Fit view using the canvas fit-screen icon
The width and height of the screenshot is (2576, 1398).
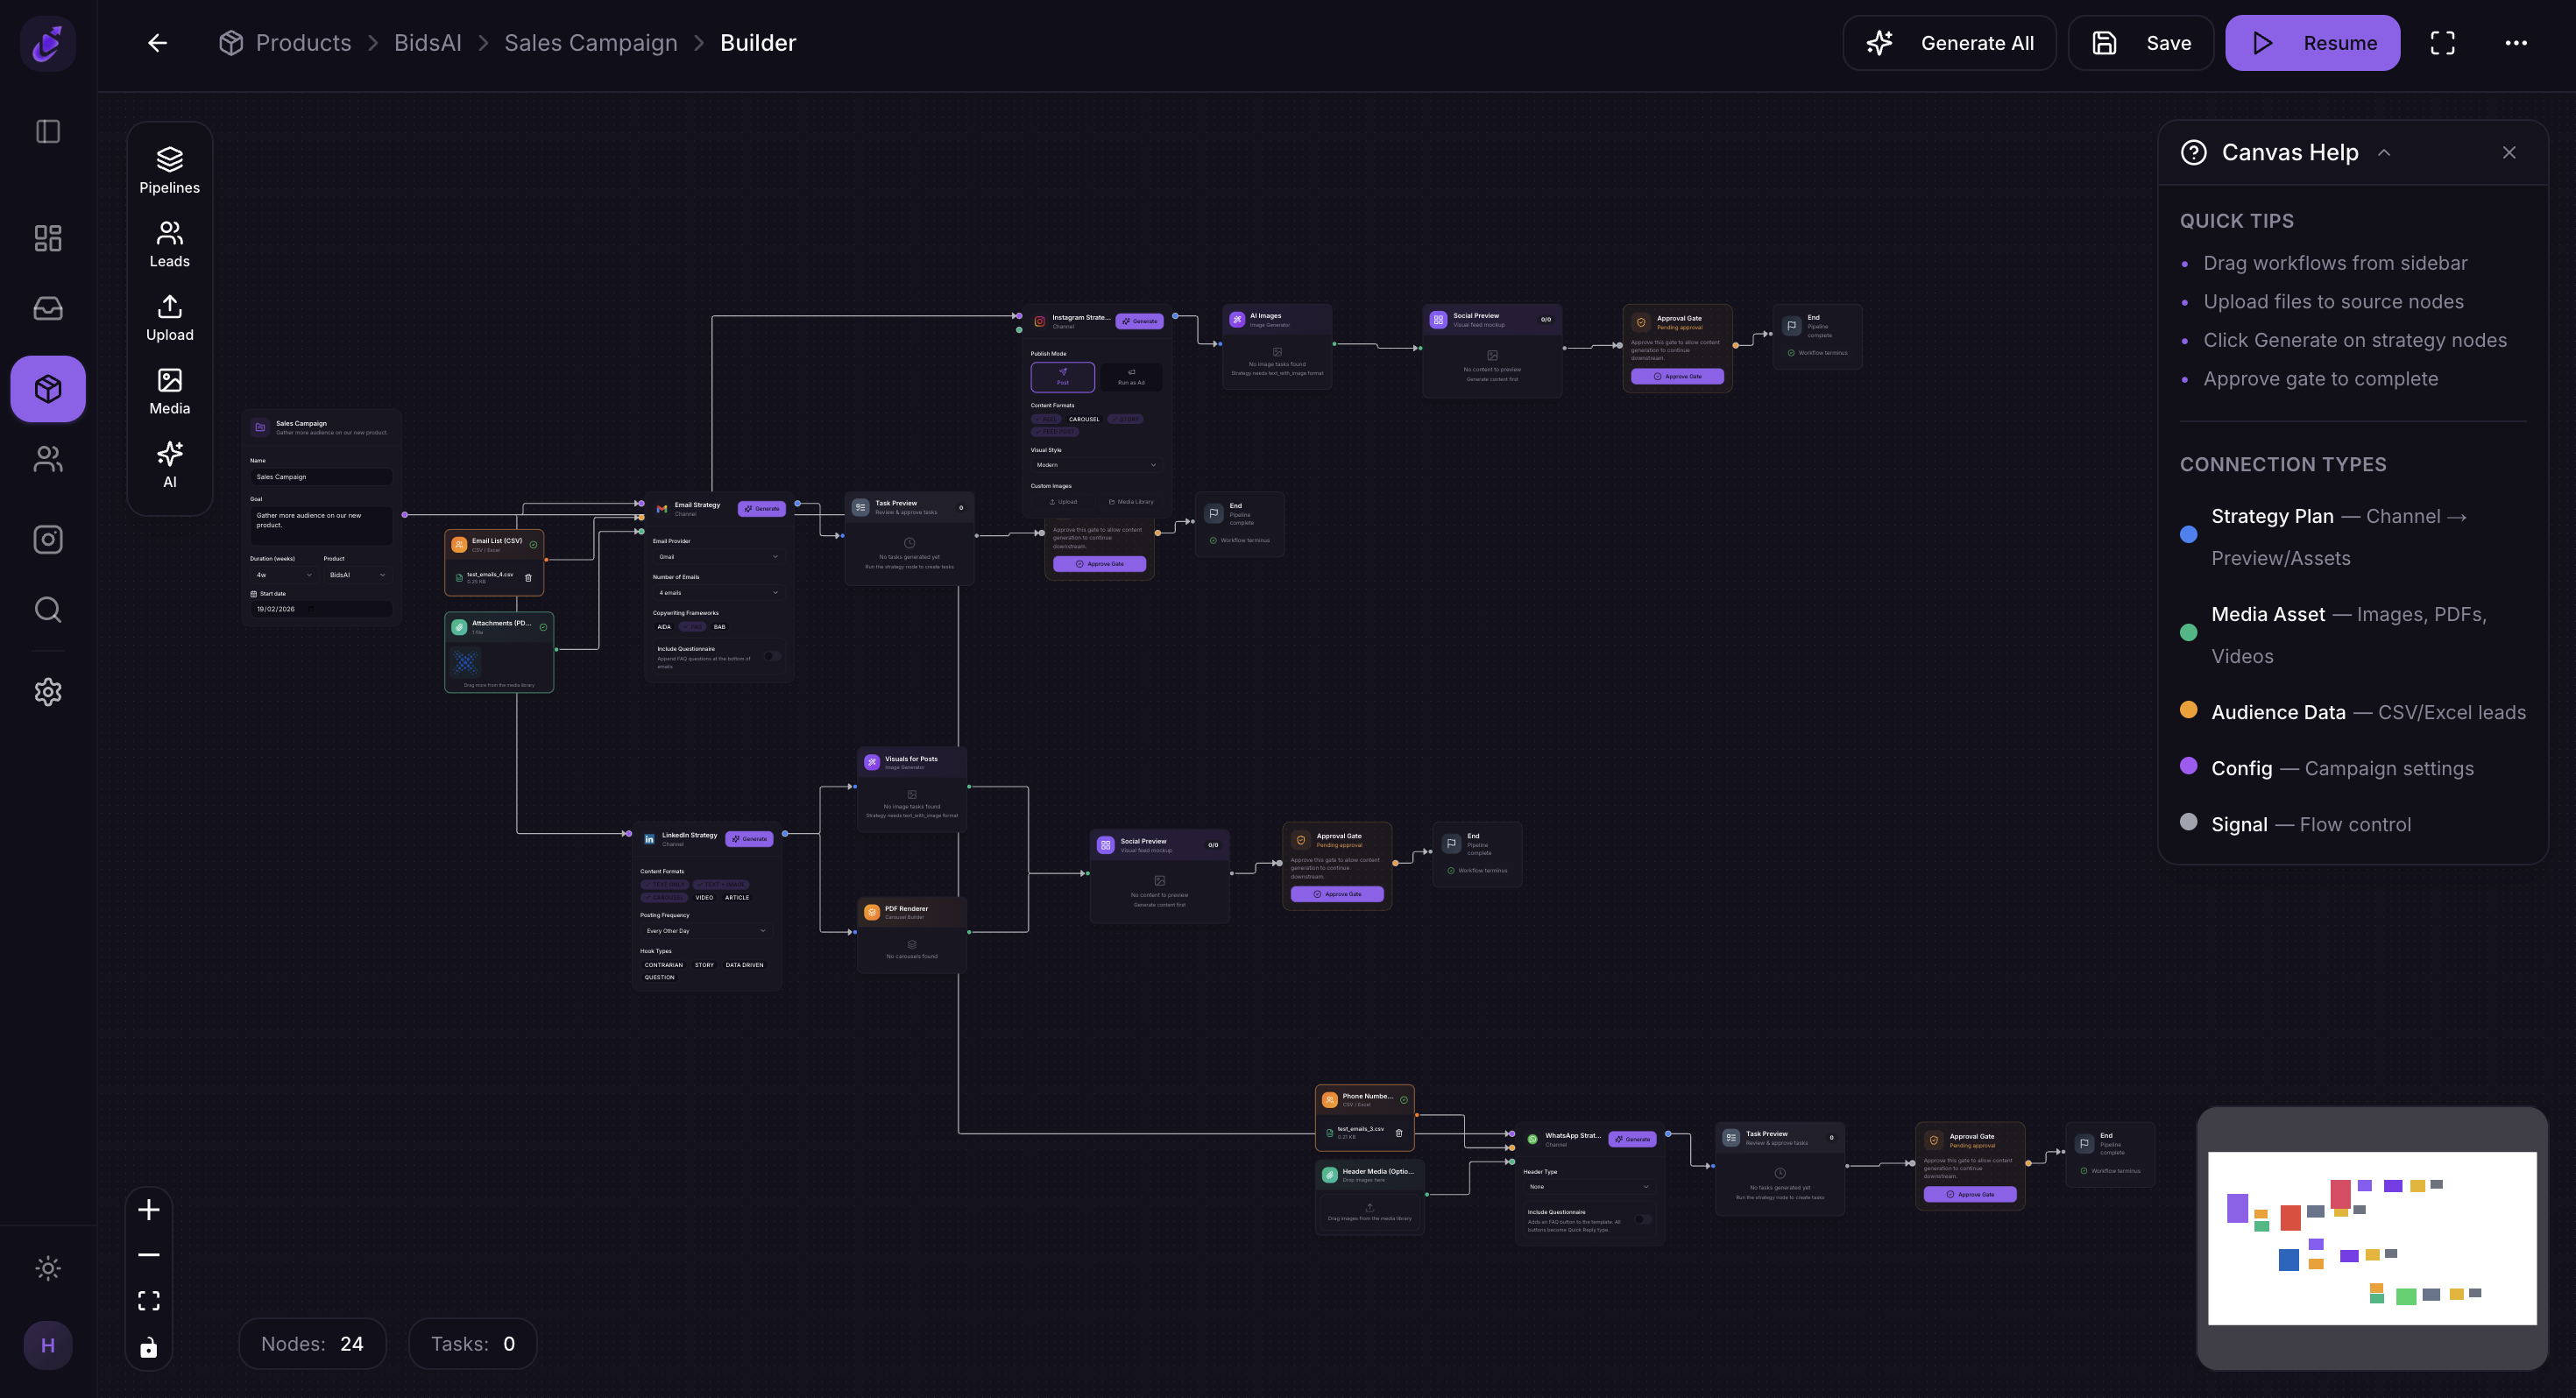[149, 1300]
